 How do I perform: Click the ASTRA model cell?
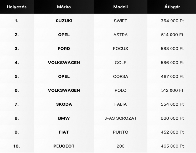click(120, 35)
